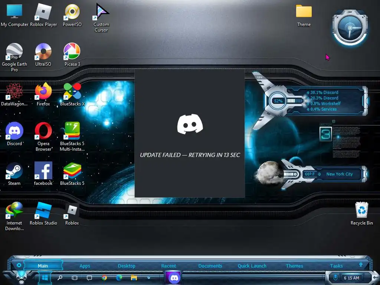Click the tray arrow at the far right of the taskbar

[x=375, y=277]
